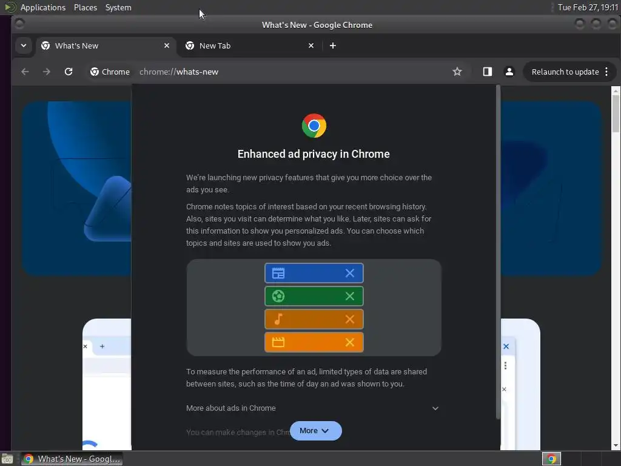The image size is (621, 466).
Task: Click the clock in the top panel
Action: (x=588, y=7)
